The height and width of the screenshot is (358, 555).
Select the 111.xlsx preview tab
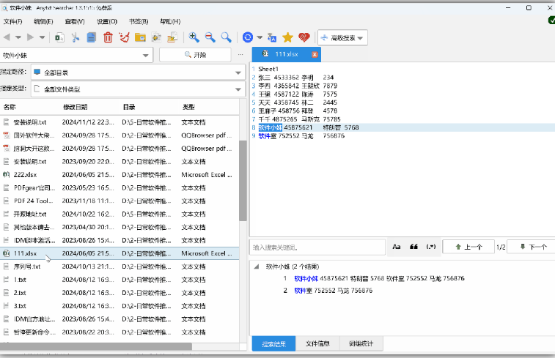[x=287, y=54]
